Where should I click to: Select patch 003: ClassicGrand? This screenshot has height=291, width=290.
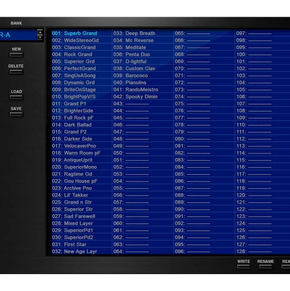click(x=81, y=47)
